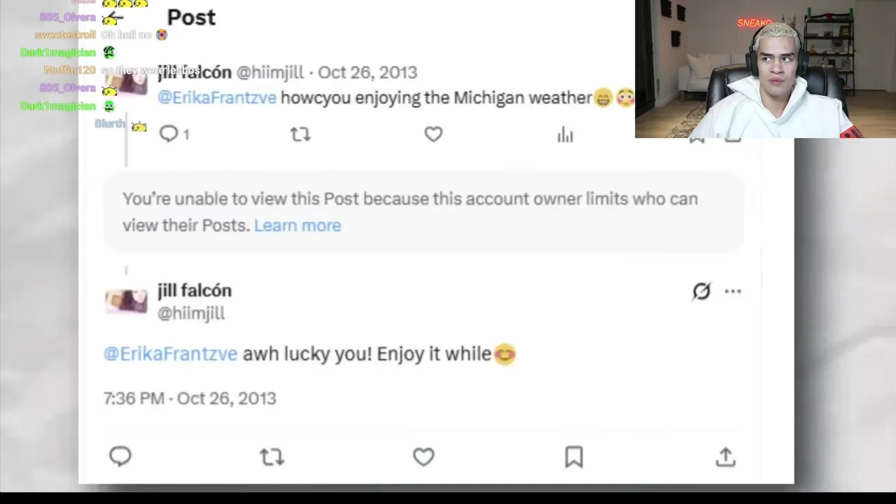The width and height of the screenshot is (896, 504).
Task: Repost the 'awh lucky you' post
Action: point(272,457)
